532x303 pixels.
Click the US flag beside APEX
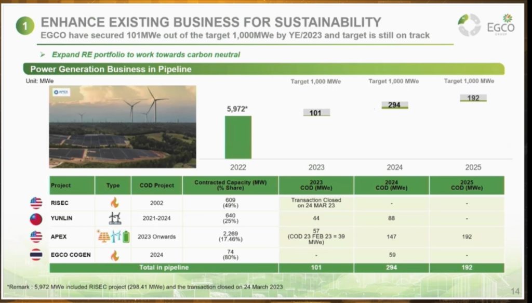point(36,236)
